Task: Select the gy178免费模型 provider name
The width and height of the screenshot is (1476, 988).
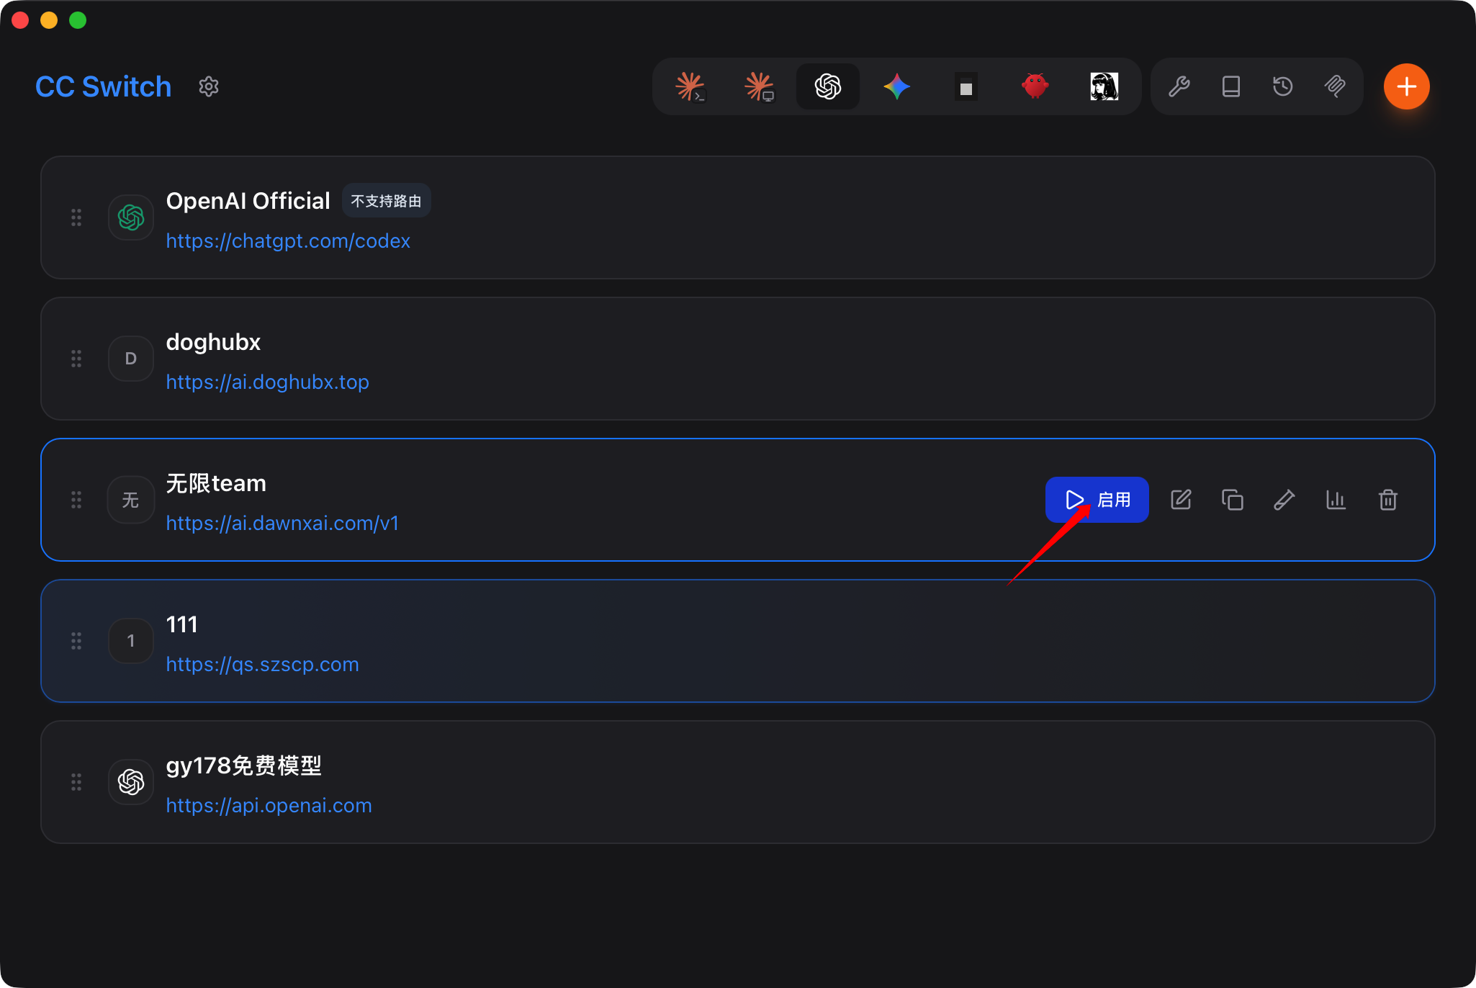Action: [243, 765]
